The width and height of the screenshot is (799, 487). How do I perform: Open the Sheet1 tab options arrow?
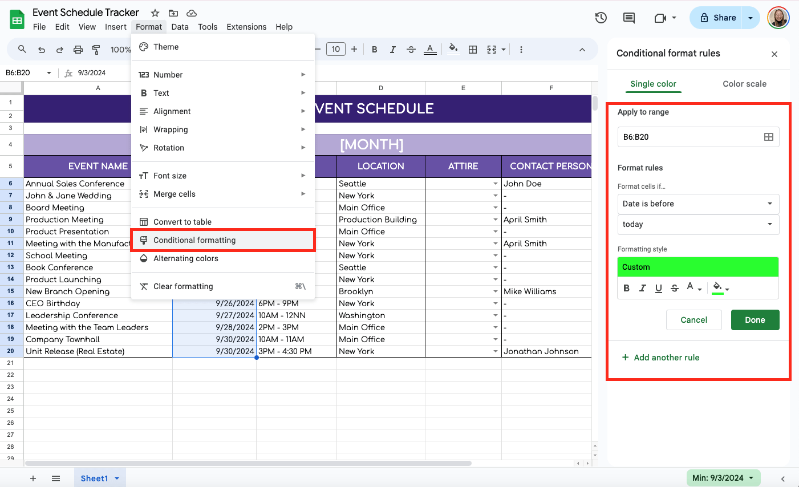point(117,478)
